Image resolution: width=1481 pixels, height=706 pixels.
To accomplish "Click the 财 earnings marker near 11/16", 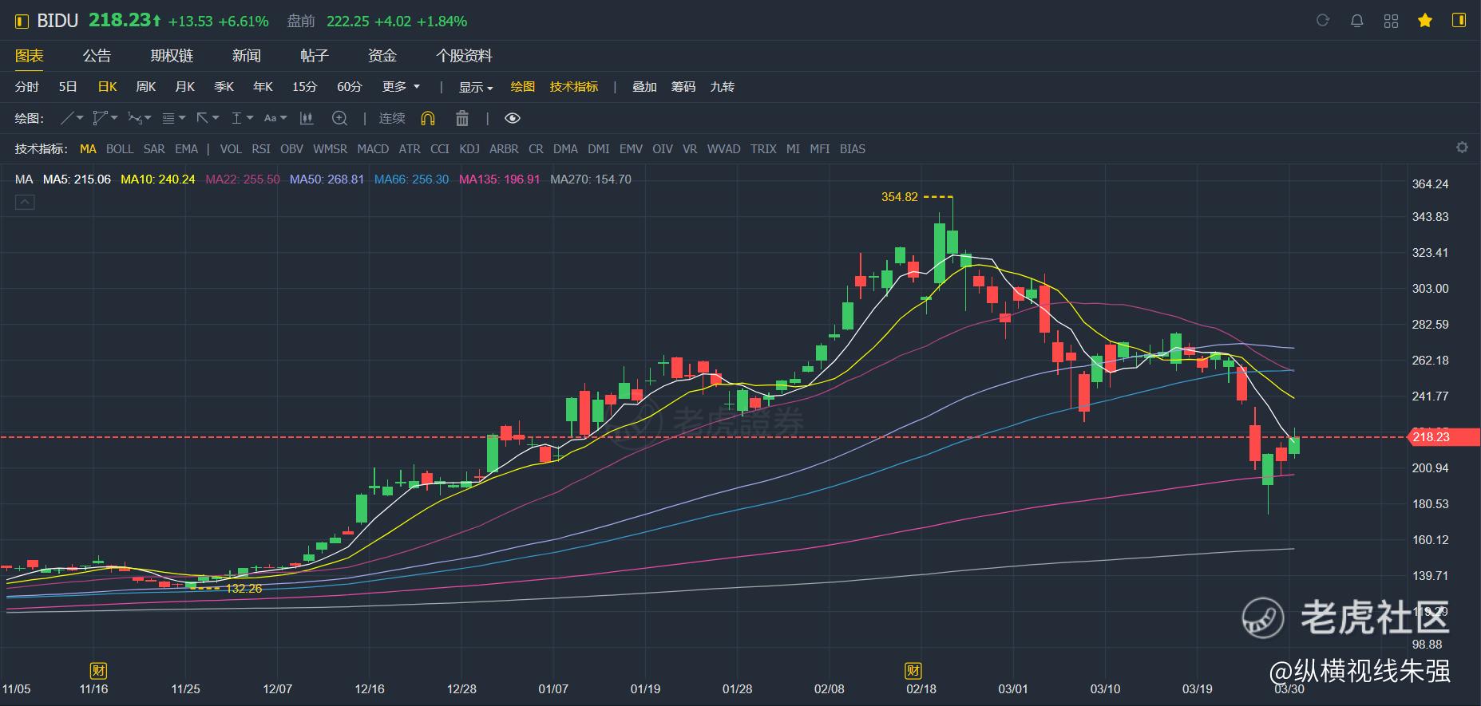I will point(98,670).
